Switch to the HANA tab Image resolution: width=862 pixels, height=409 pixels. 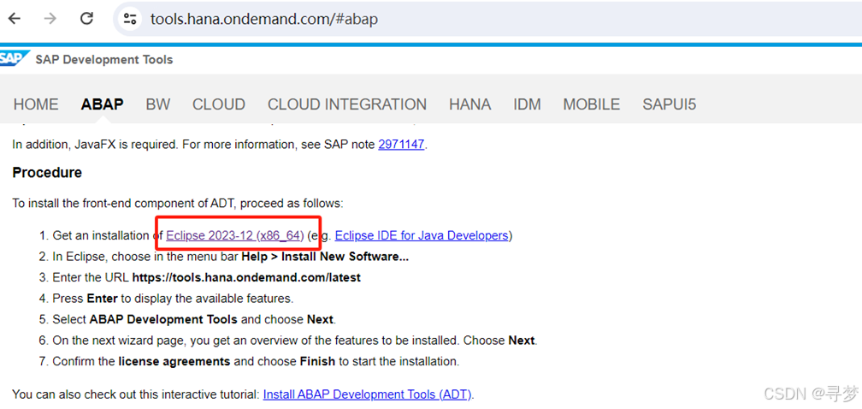(470, 104)
